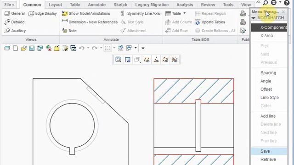Click the Table BOM group label
294x165 pixels.
tap(200, 40)
